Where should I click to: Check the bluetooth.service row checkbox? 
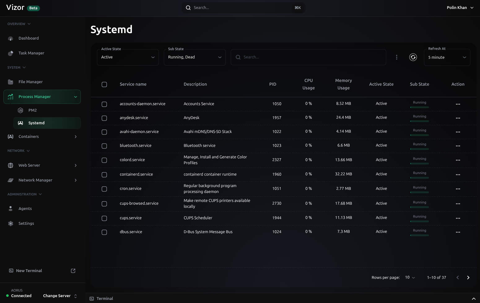pos(104,146)
